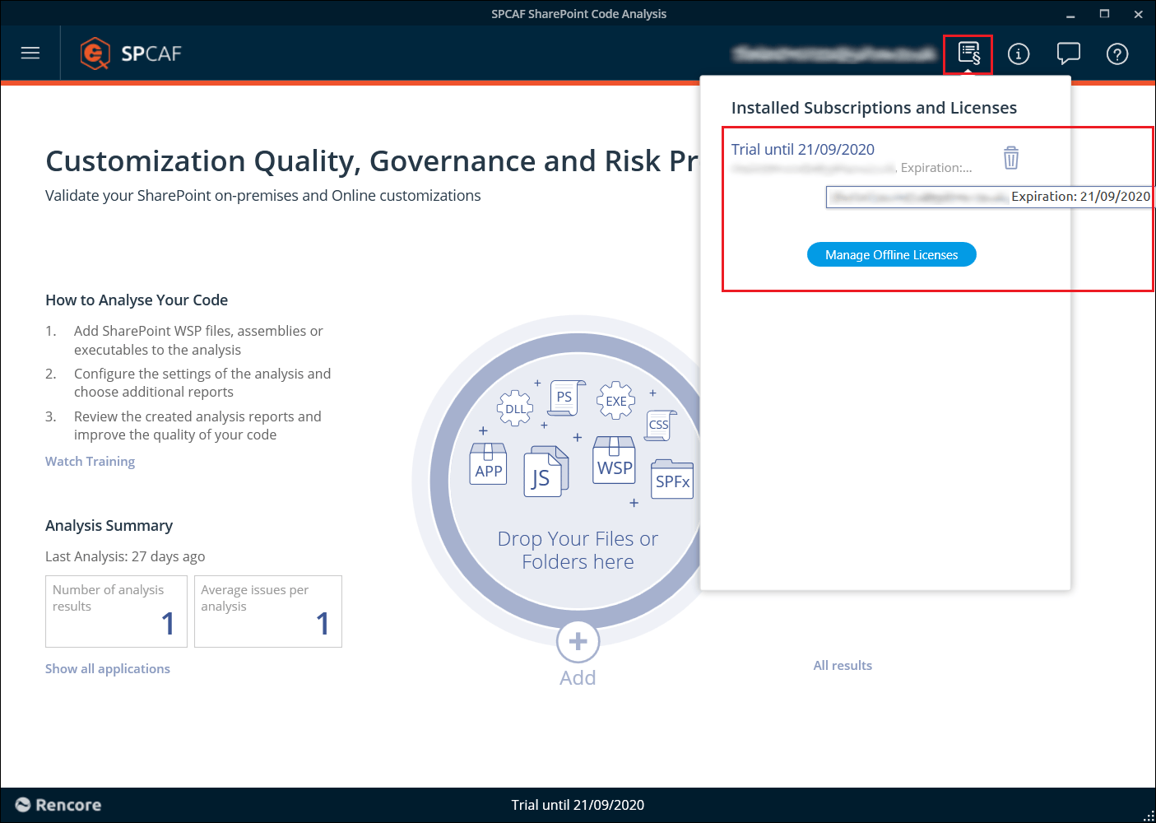The width and height of the screenshot is (1156, 823).
Task: Click the Expiration: 21/09/2020 tooltip text
Action: [1080, 197]
